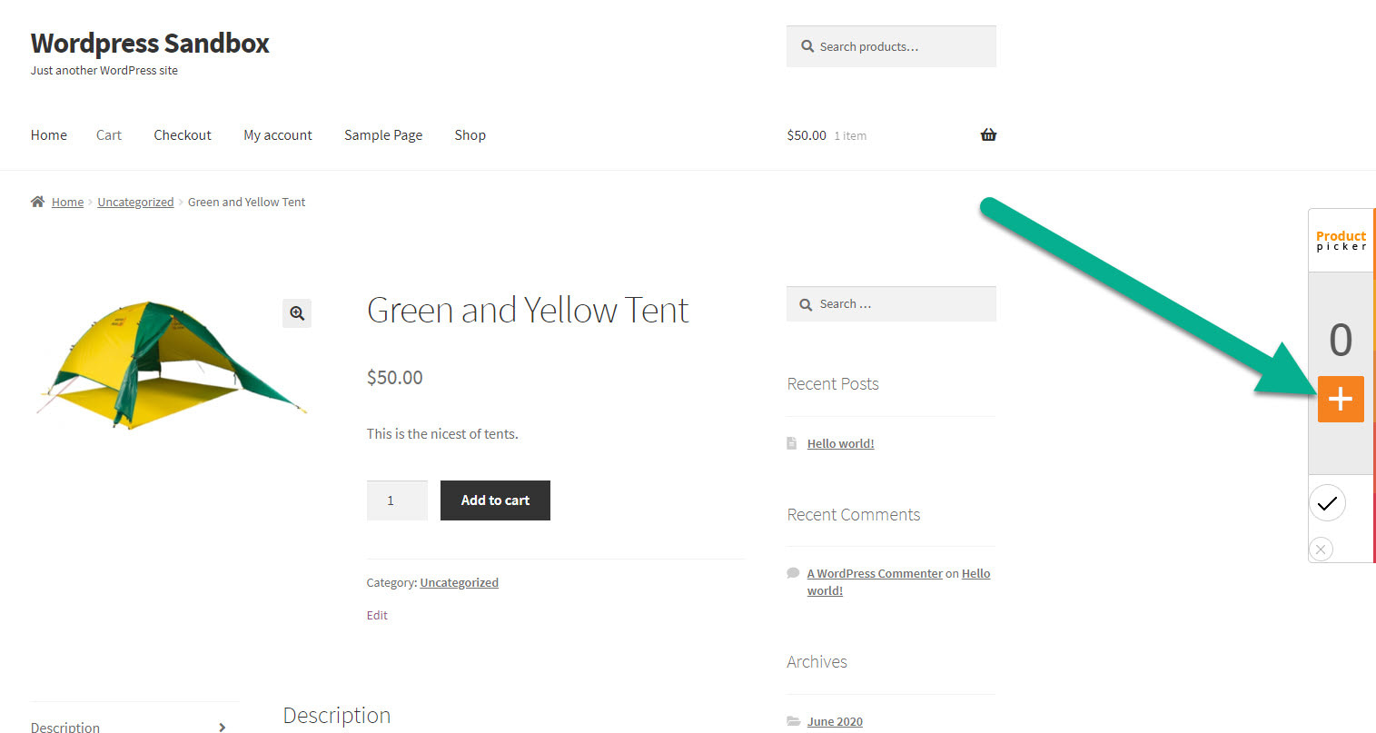Click the Wordpress Sandbox site title
1376x733 pixels.
(x=150, y=44)
